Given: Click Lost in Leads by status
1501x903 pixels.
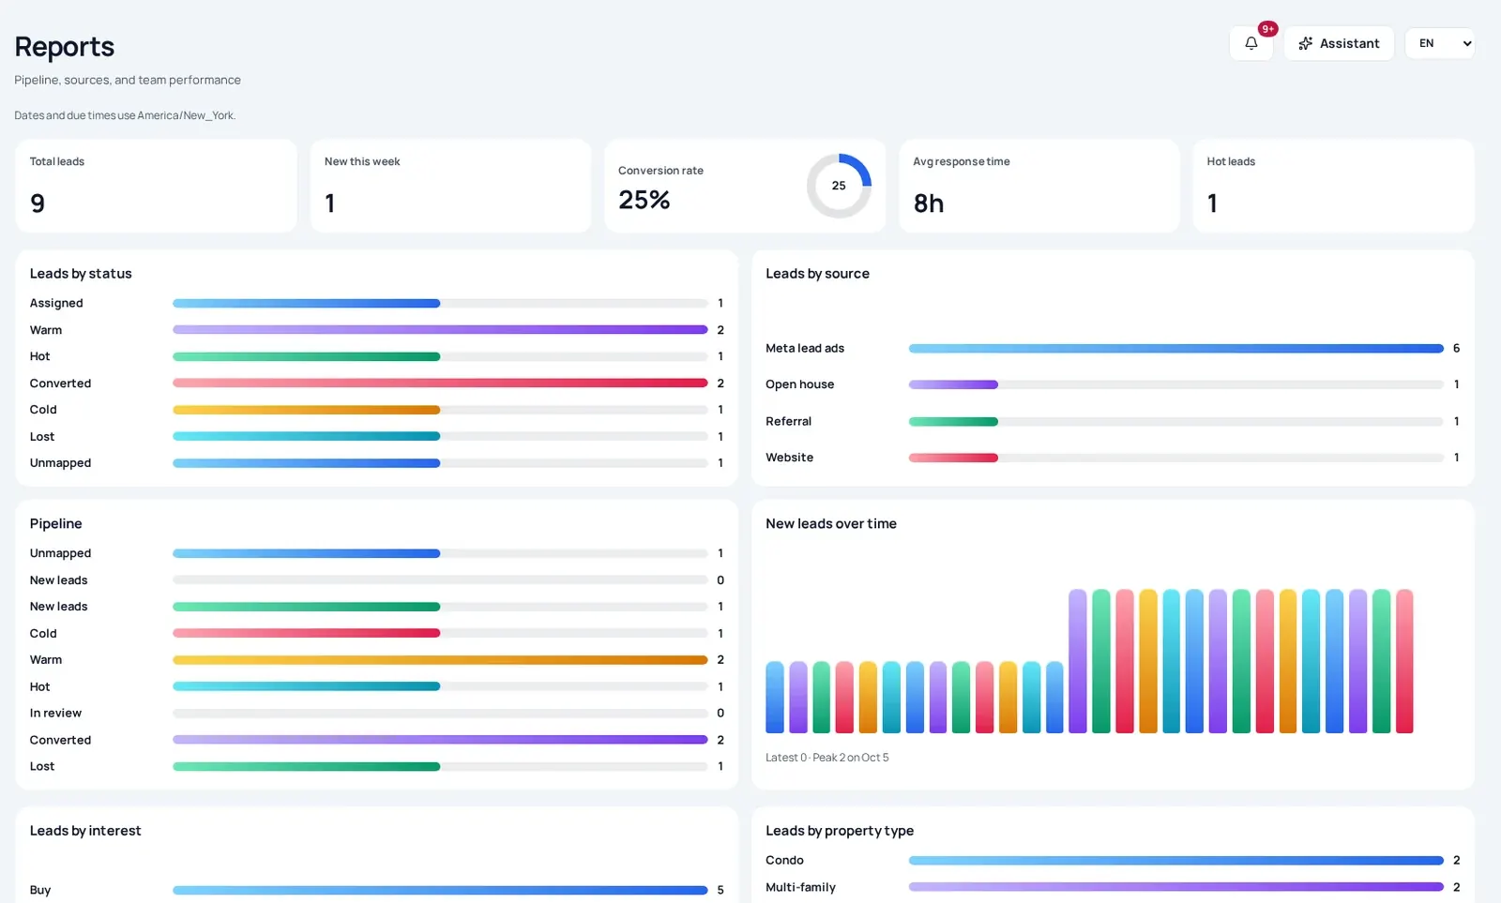Looking at the screenshot, I should (x=42, y=437).
